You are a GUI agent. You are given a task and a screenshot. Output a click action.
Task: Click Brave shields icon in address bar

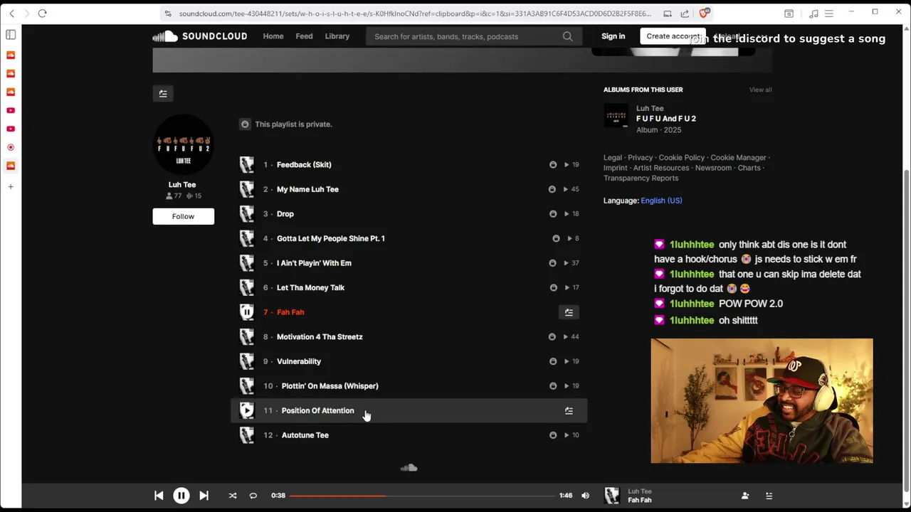[x=704, y=14]
